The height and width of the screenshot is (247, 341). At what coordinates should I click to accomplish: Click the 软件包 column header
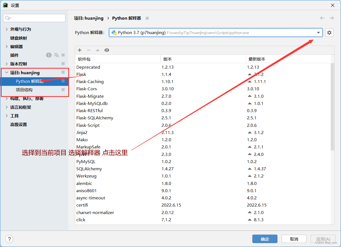tap(118, 59)
